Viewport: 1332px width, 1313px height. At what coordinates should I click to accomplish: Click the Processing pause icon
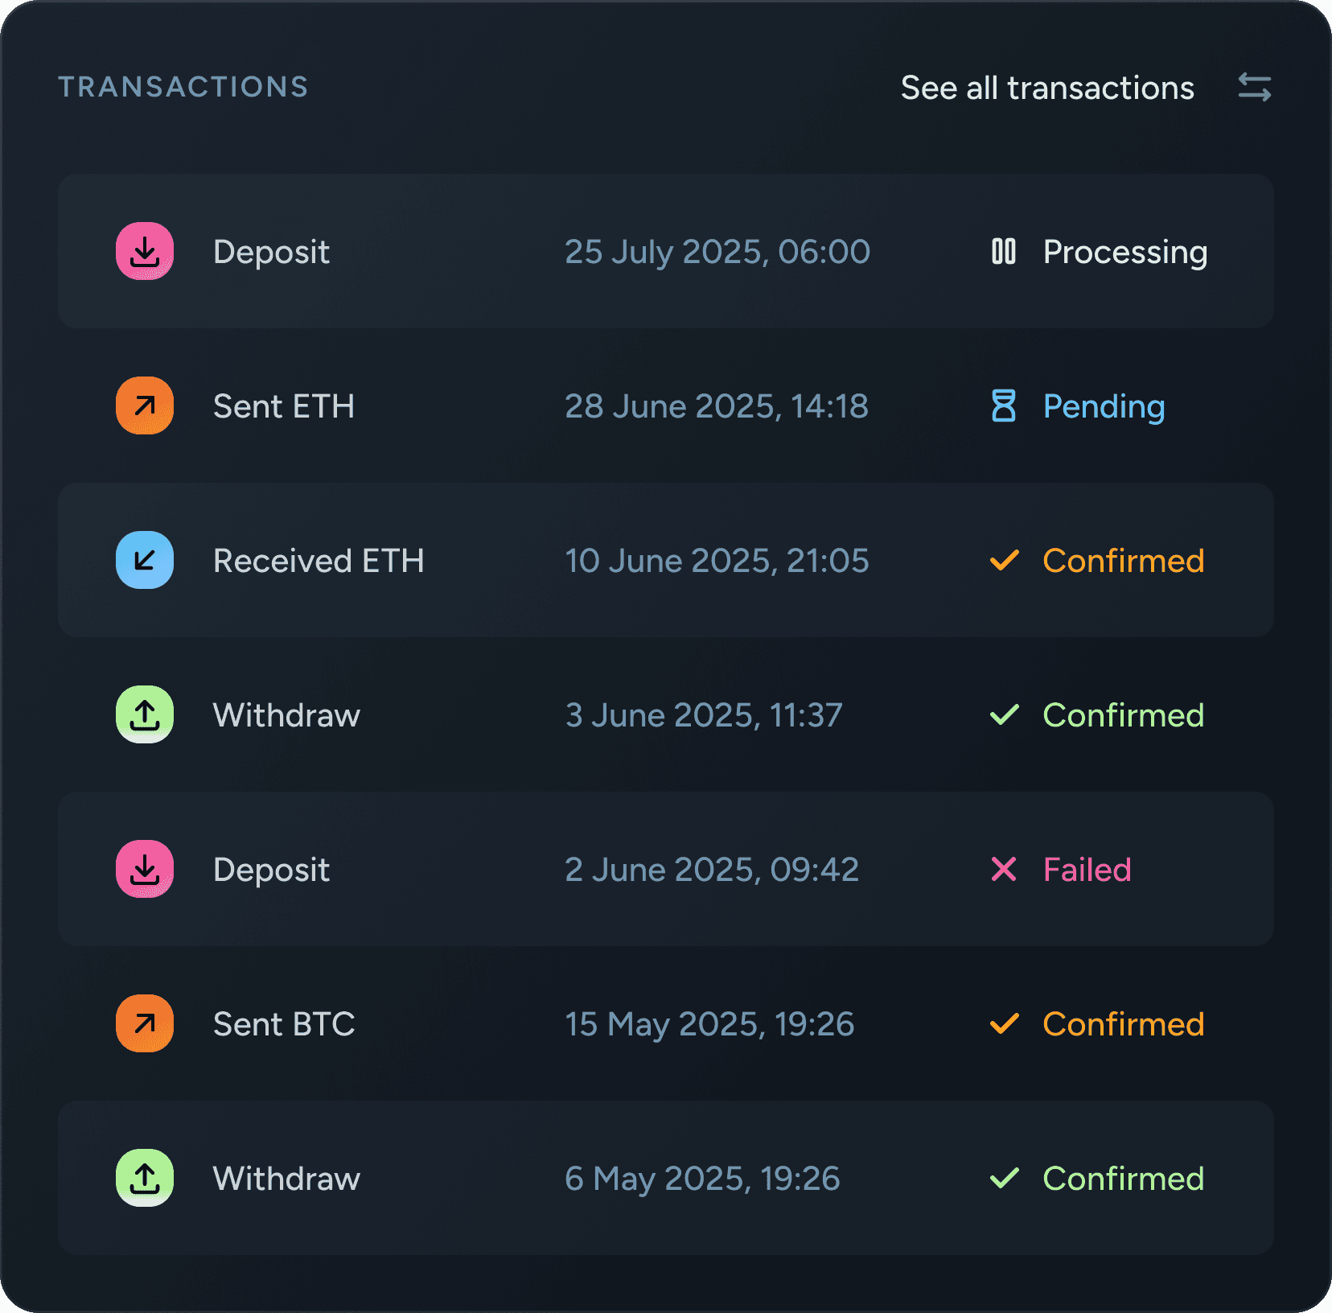1003,252
